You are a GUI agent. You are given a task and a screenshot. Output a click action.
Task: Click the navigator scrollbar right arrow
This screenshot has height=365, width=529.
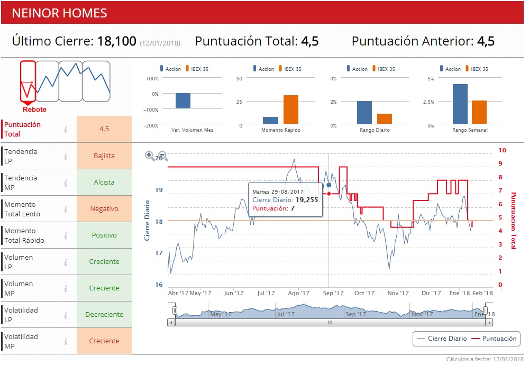tap(489, 323)
